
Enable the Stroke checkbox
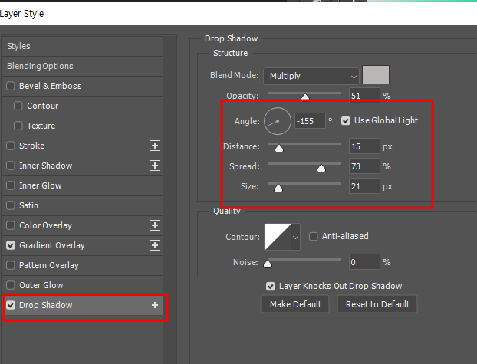click(x=11, y=146)
